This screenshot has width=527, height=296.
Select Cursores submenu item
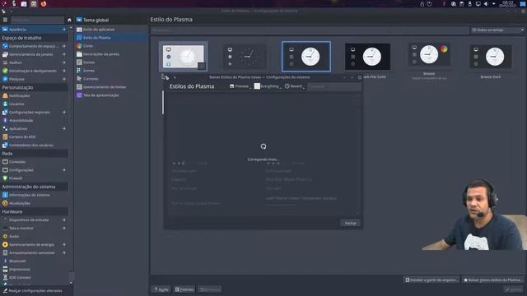111,79
